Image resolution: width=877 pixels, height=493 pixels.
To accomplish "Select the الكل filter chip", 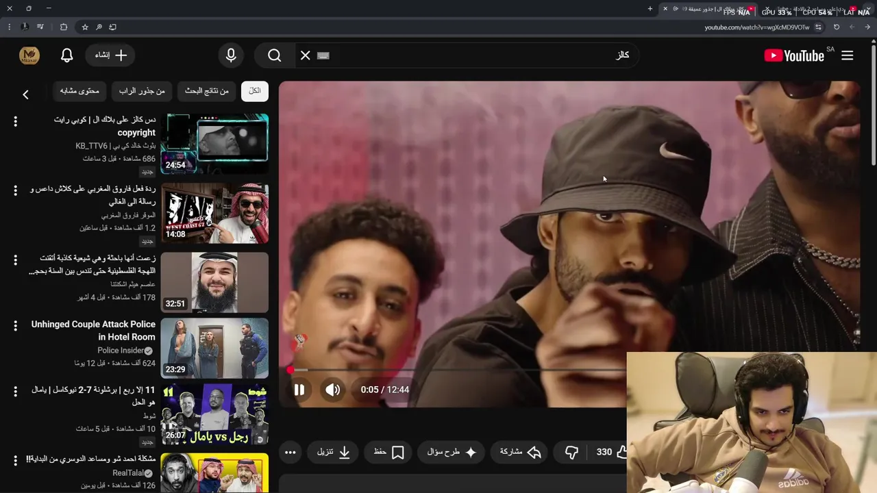I will pos(255,91).
